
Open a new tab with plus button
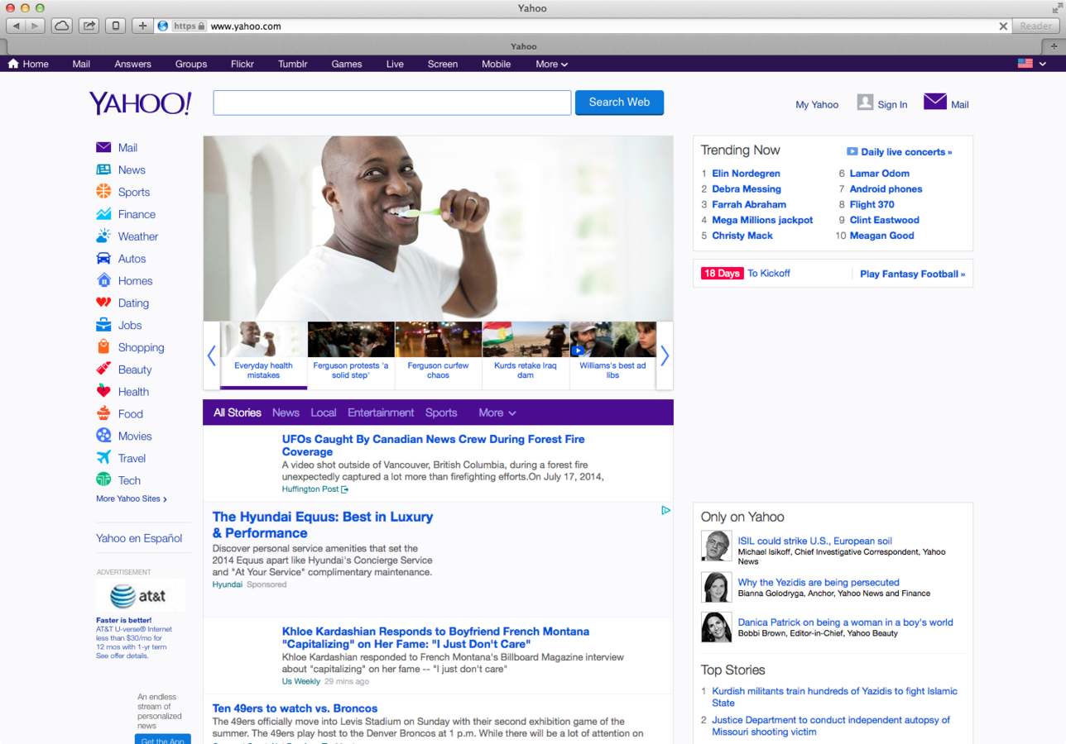(1054, 46)
